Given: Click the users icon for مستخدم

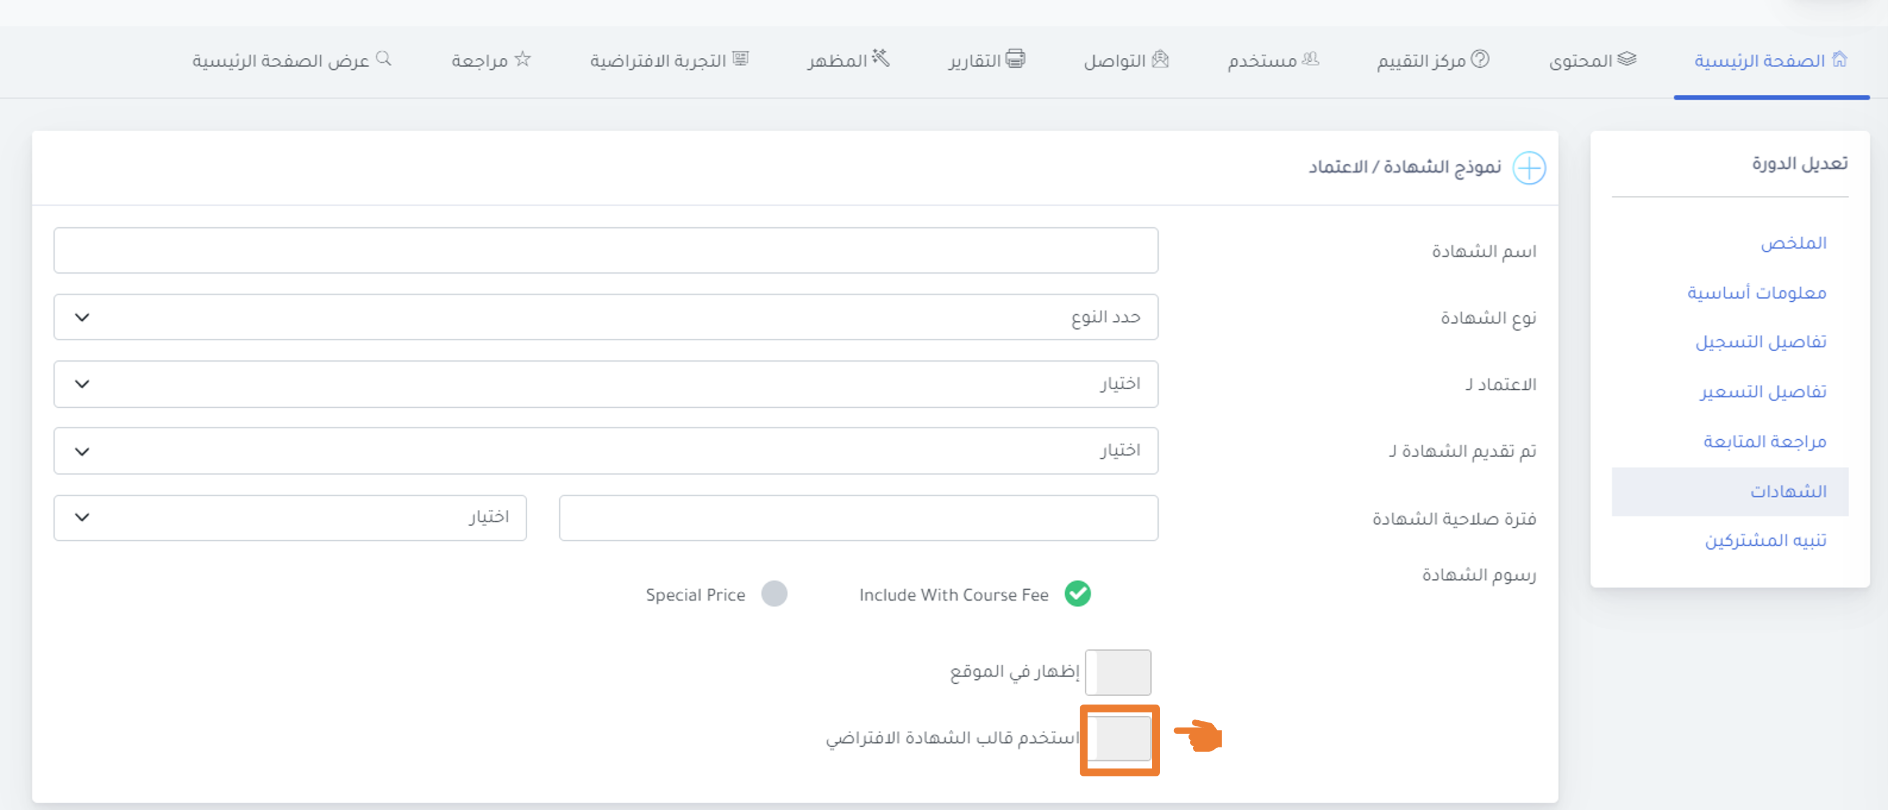Looking at the screenshot, I should pyautogui.click(x=1310, y=59).
